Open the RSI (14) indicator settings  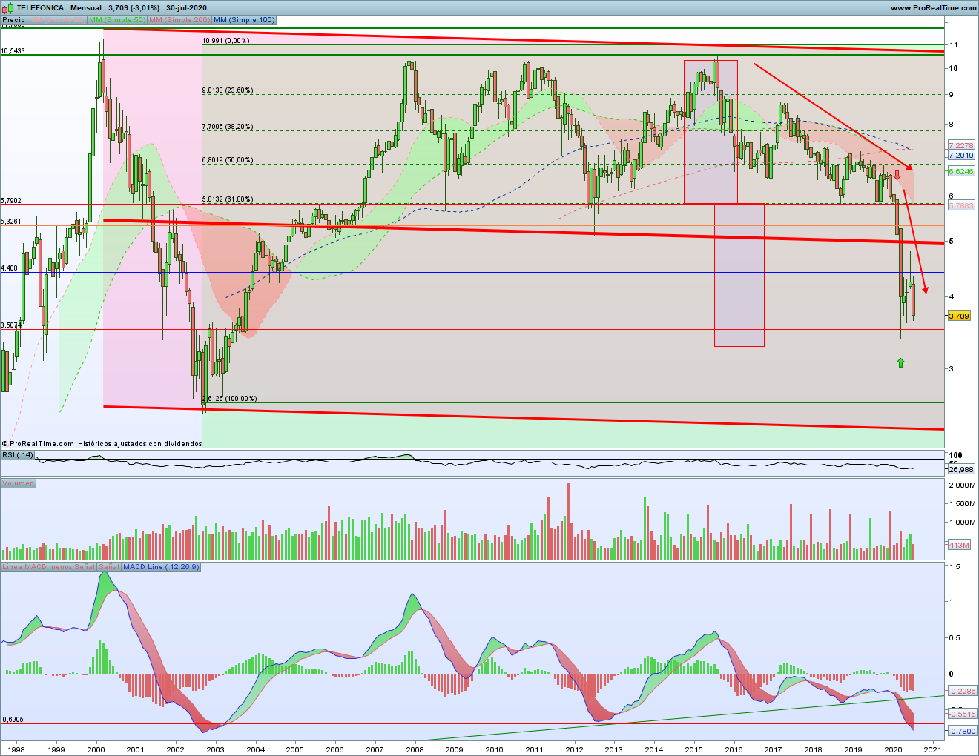[x=18, y=454]
